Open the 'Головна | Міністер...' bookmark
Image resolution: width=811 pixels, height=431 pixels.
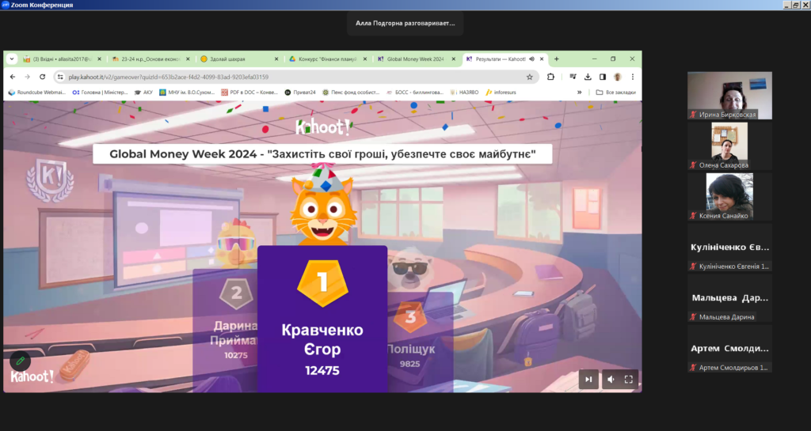[x=100, y=93]
